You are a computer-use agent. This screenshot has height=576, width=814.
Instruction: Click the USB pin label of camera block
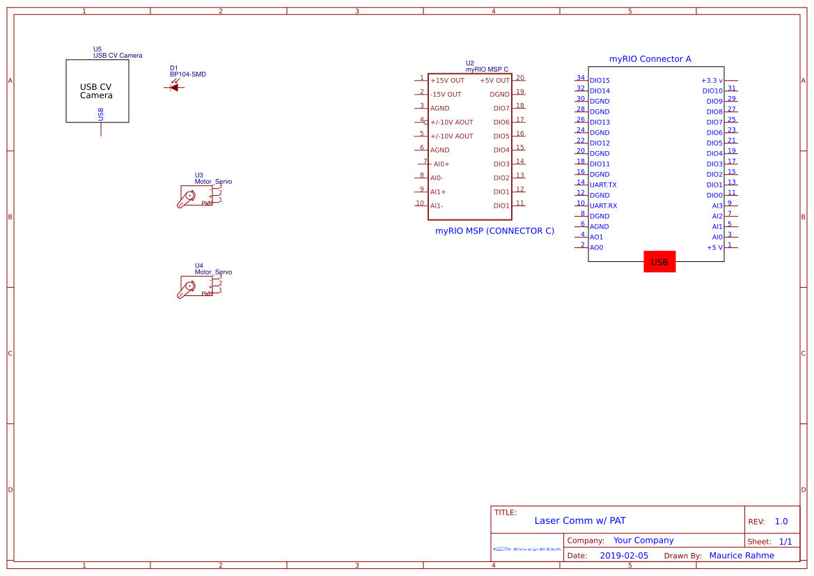[101, 114]
